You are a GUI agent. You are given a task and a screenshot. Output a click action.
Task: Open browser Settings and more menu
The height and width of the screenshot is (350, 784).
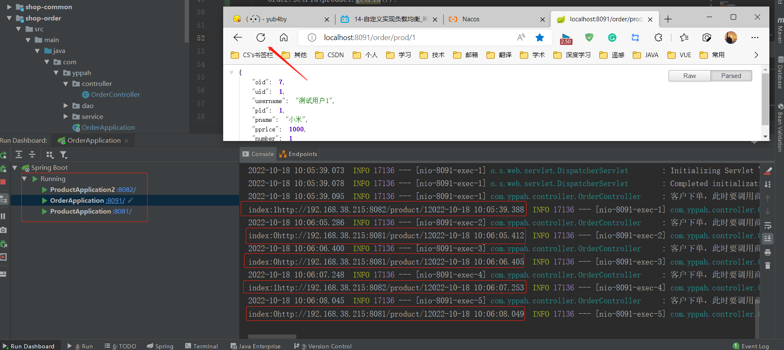tap(755, 38)
